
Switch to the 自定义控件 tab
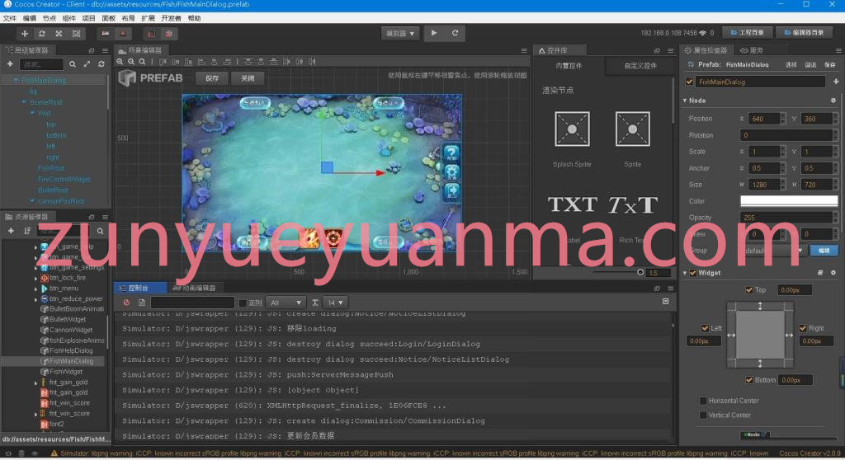pos(640,66)
